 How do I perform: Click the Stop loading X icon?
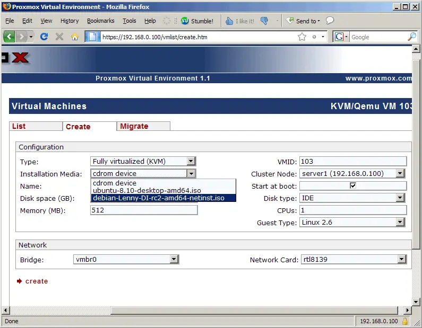click(x=59, y=37)
